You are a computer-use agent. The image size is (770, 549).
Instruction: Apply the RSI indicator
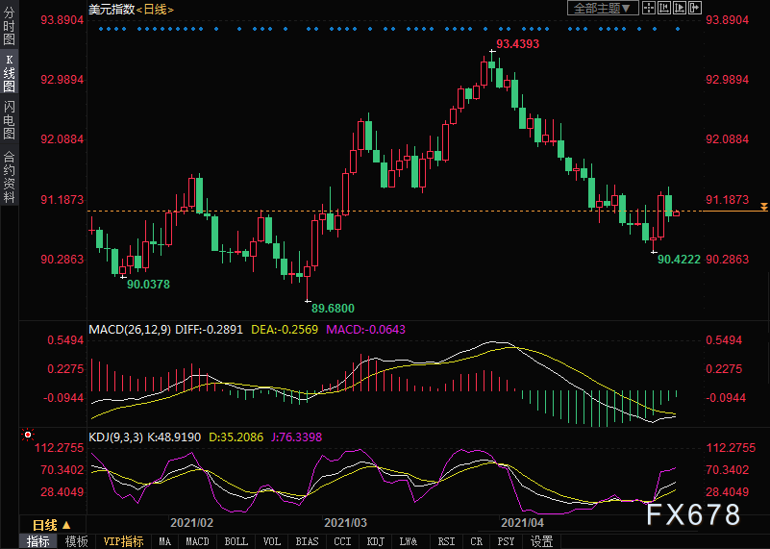click(446, 541)
